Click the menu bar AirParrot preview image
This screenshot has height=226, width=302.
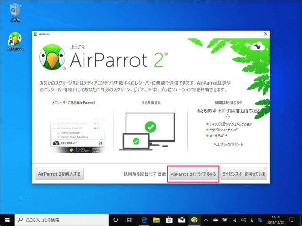pyautogui.click(x=78, y=133)
